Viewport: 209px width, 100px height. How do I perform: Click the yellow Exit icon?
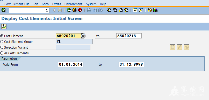pos(75,10)
